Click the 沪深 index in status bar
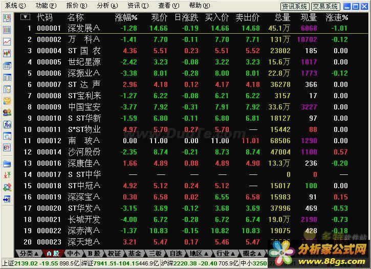 coord(200,263)
